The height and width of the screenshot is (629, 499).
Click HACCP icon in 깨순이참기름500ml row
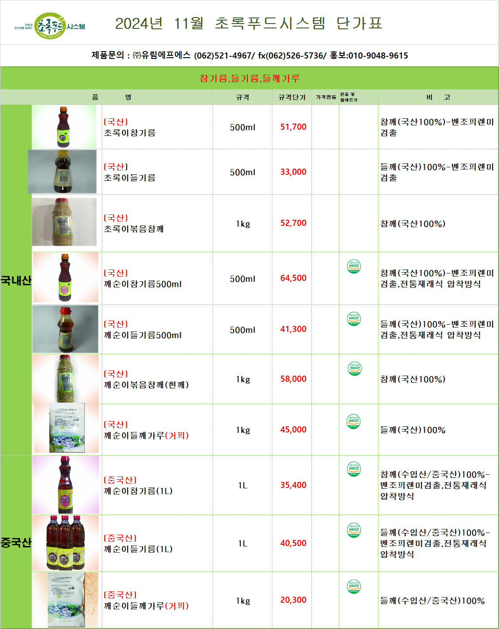click(354, 266)
